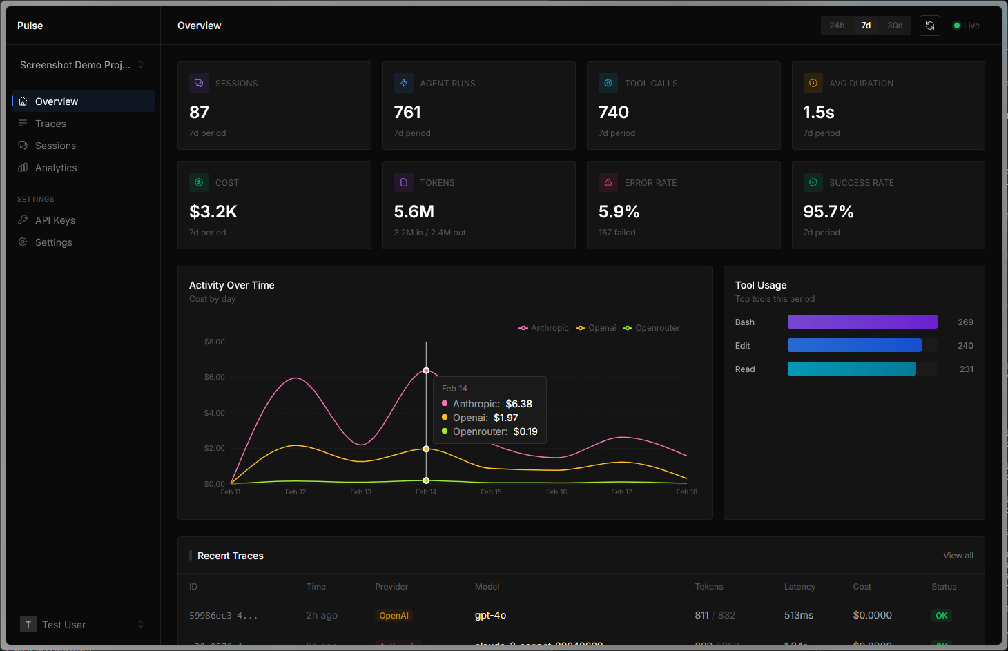Screen dimensions: 1008x651
Task: Click the Bash usage bar in Tool Usage
Action: click(862, 321)
